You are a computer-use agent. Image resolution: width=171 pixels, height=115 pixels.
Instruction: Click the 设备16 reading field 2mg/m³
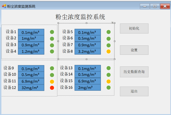point(88,87)
